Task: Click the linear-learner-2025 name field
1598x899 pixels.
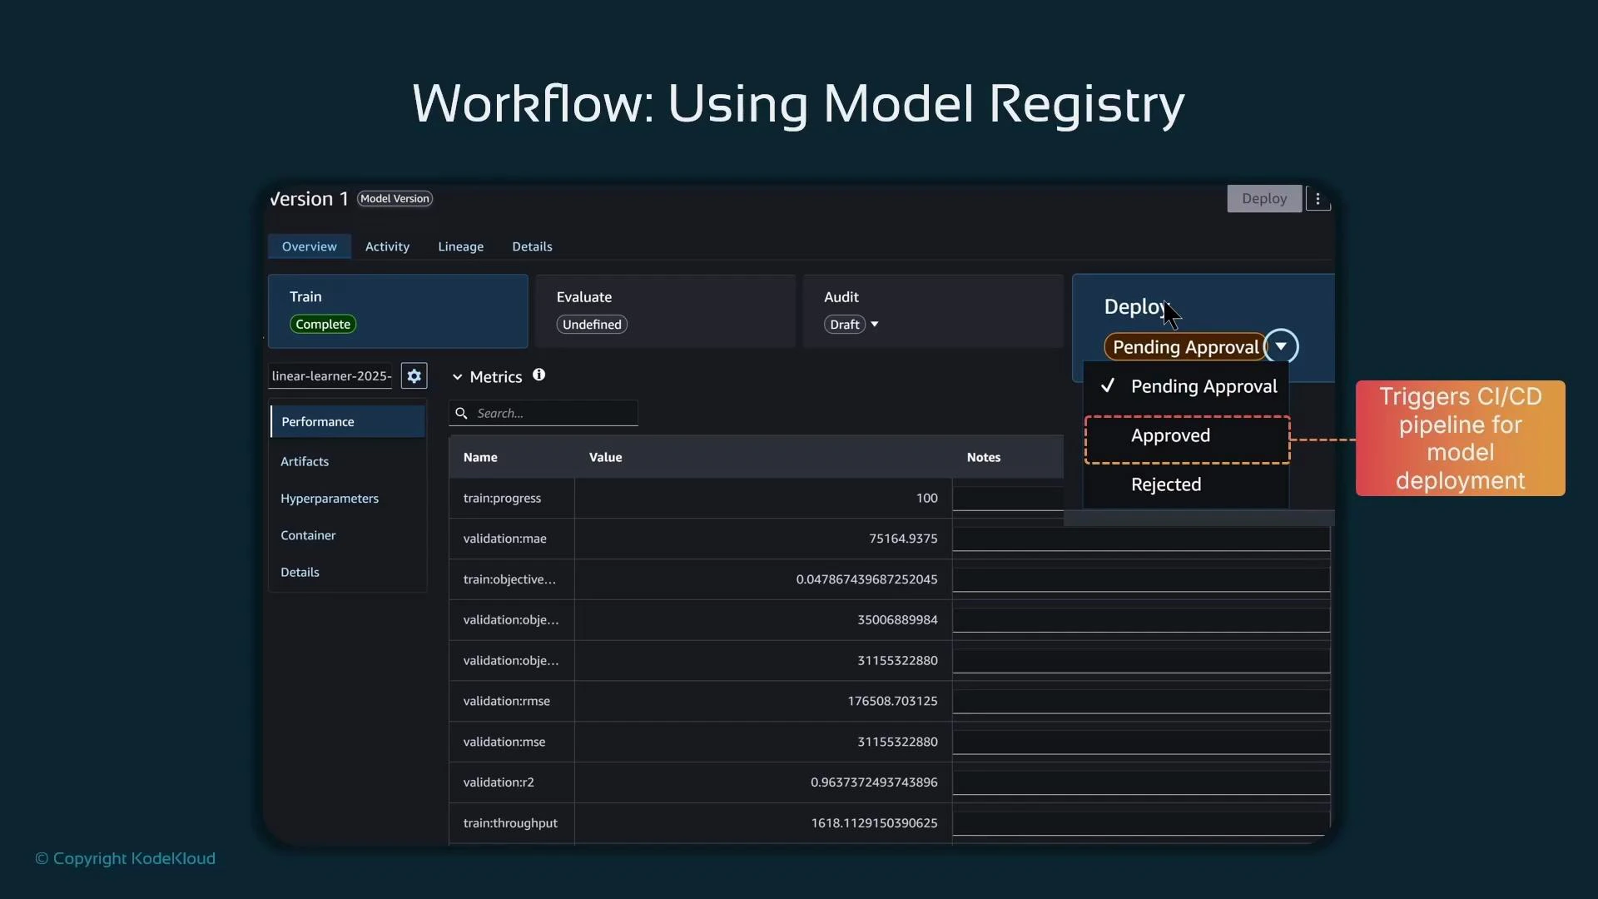Action: pos(330,375)
